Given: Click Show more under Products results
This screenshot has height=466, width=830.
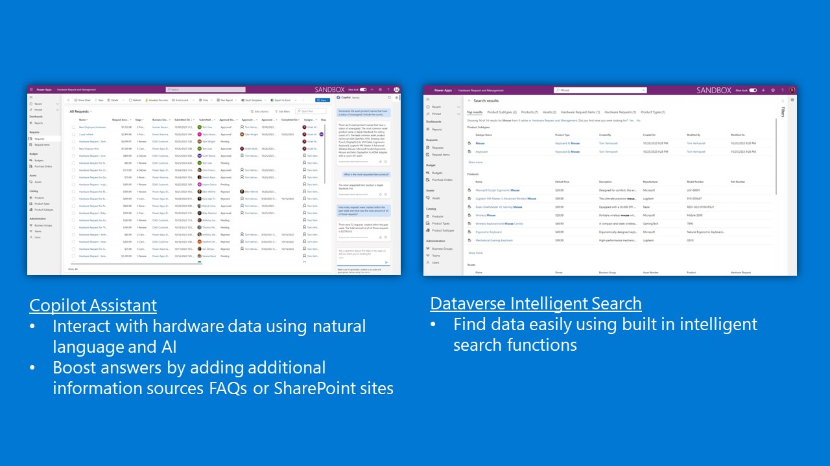Looking at the screenshot, I should pos(475,253).
